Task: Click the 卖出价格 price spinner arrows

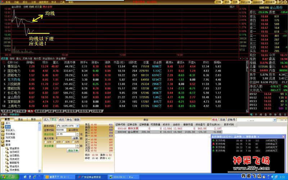Action: coord(77,134)
